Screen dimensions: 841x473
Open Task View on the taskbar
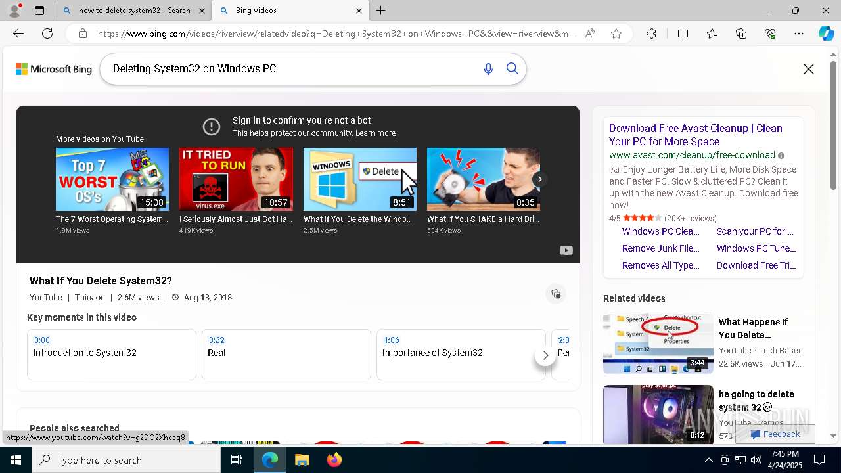tap(237, 460)
